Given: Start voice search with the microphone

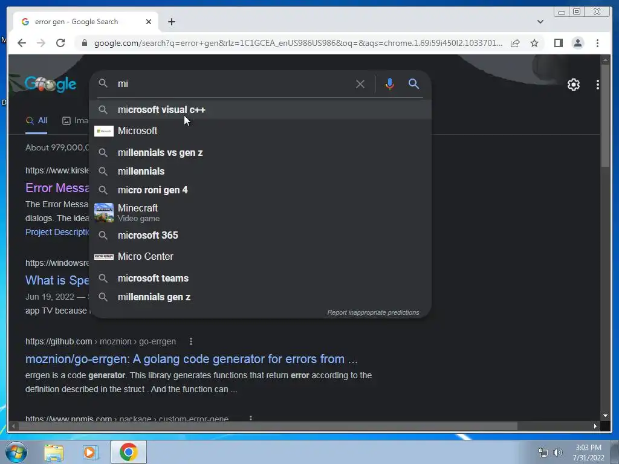Looking at the screenshot, I should pyautogui.click(x=390, y=83).
